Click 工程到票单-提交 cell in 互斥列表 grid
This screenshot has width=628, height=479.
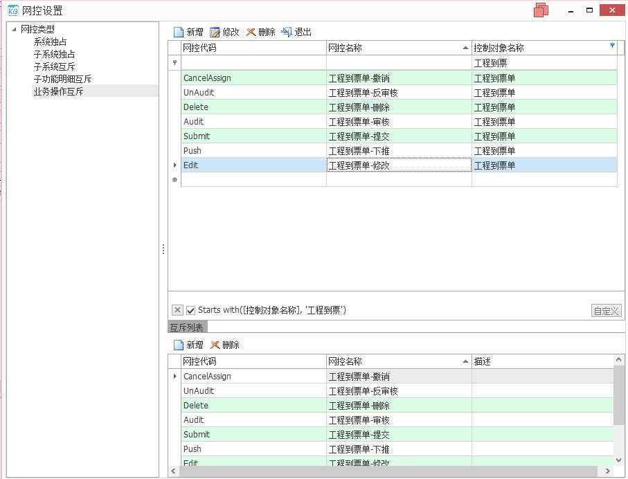click(x=399, y=434)
